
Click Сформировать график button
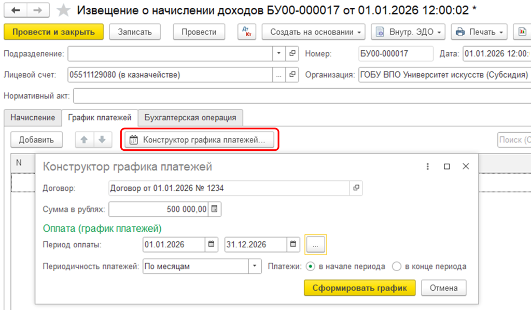[360, 288]
